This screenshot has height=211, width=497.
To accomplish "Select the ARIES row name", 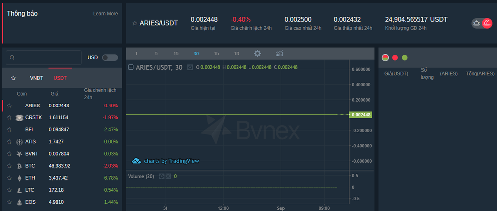I will (33, 105).
